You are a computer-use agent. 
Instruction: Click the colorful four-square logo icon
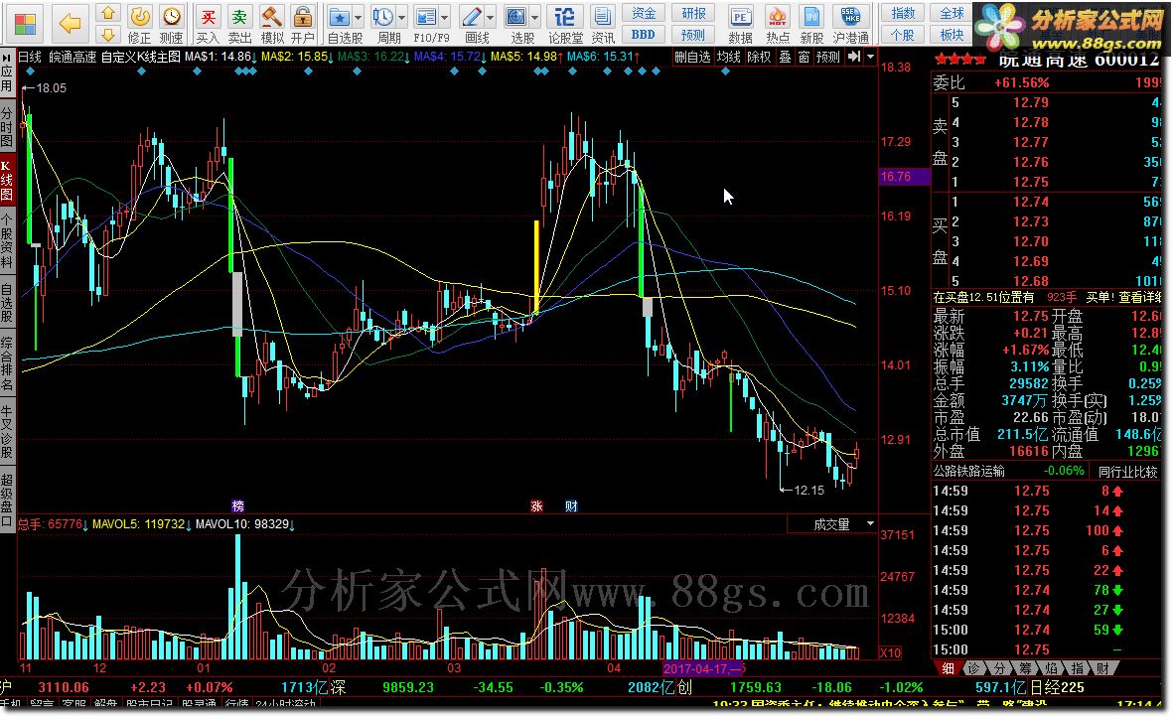[x=25, y=24]
